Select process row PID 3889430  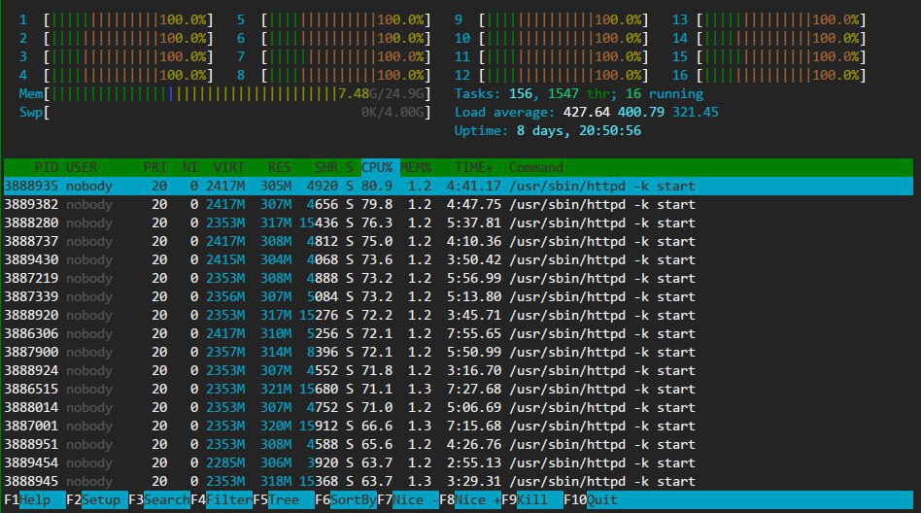pyautogui.click(x=459, y=259)
